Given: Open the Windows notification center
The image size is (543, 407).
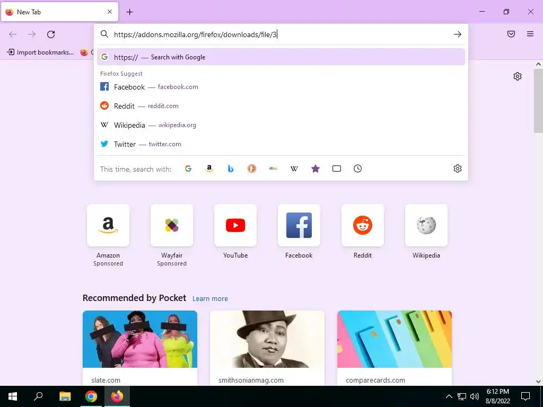Looking at the screenshot, I should tap(526, 396).
